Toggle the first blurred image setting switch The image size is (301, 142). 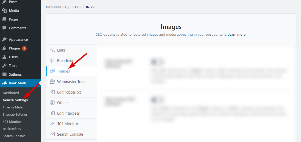tap(157, 62)
